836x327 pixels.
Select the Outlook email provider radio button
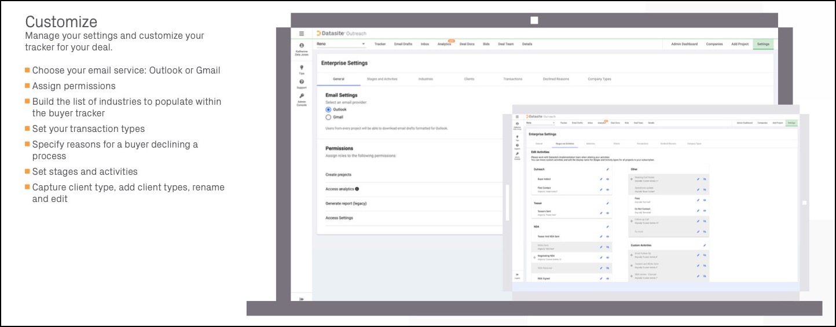click(328, 109)
